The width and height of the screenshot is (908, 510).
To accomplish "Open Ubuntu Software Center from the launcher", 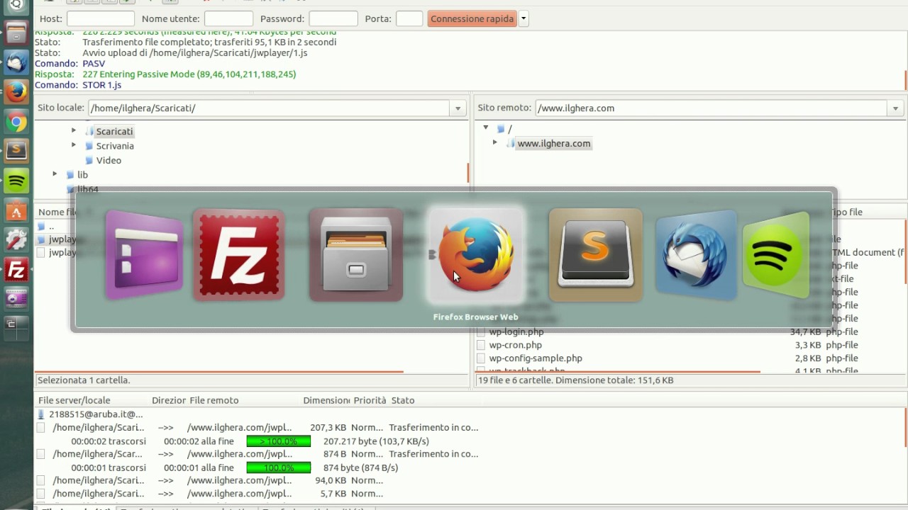I will coord(16,210).
